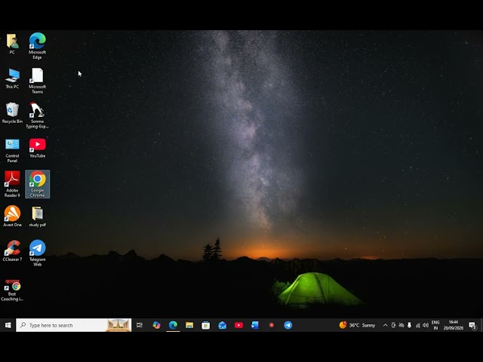The image size is (483, 362).
Task: Open the Windows Start menu
Action: pos(8,325)
